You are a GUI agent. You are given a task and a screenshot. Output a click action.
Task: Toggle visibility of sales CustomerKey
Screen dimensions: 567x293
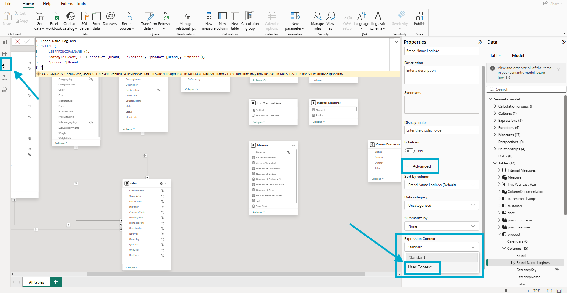pos(162,190)
